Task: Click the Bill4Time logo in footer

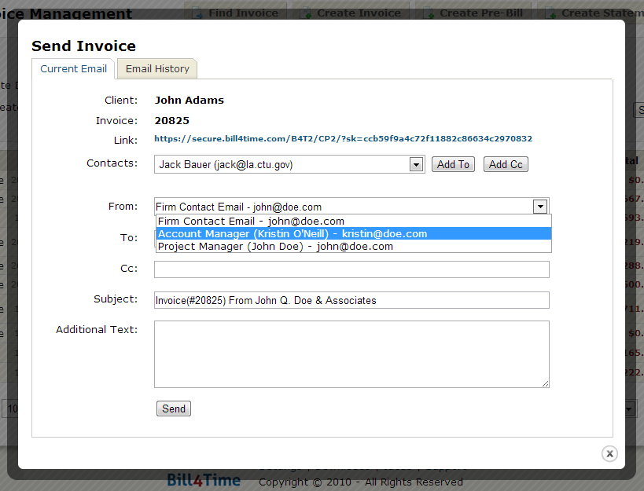Action: (204, 480)
